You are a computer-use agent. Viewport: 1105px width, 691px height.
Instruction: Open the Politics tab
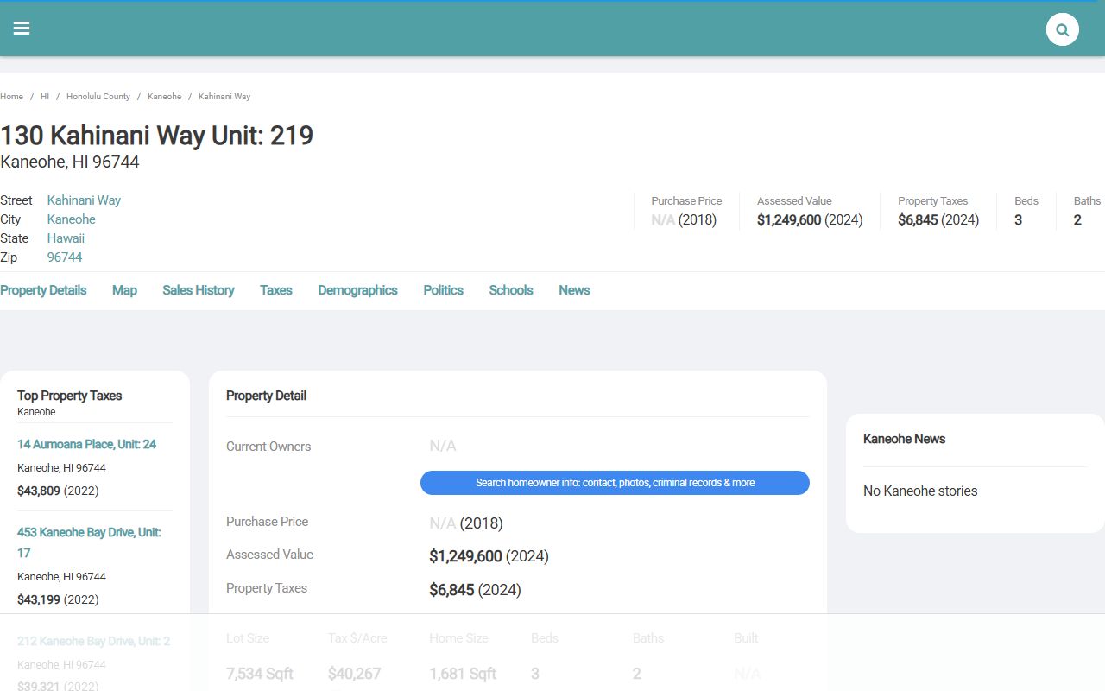tap(443, 290)
